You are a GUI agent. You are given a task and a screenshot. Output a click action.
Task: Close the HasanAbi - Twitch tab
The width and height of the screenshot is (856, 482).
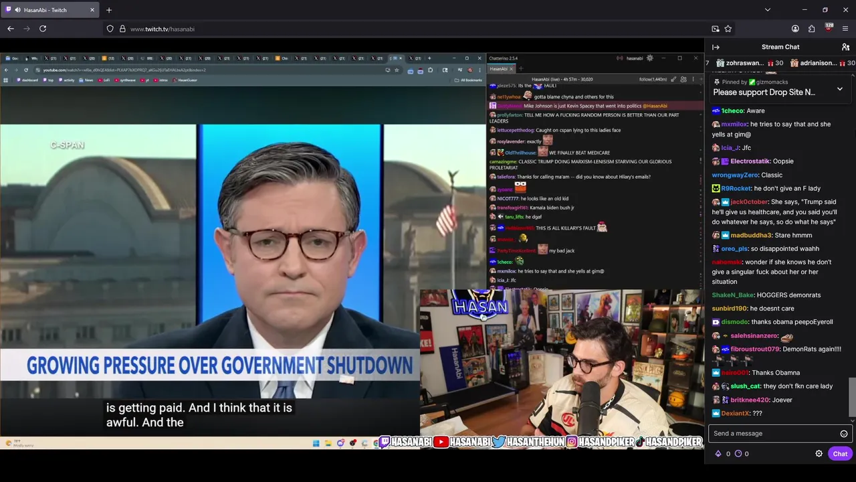coord(92,10)
